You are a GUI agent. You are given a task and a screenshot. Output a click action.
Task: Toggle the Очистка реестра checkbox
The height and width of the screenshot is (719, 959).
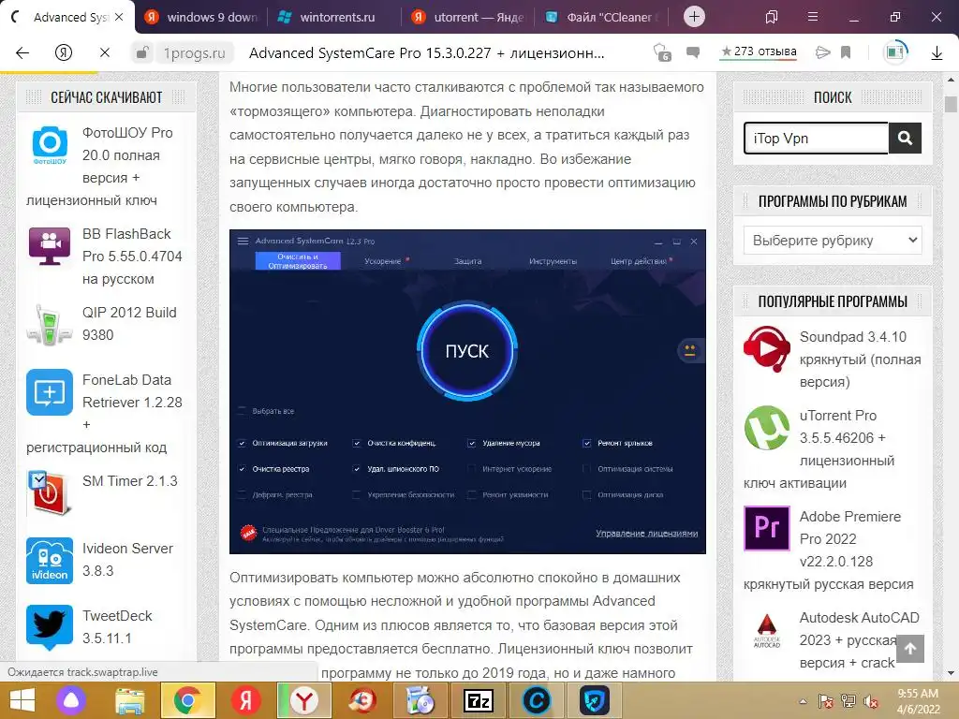tap(243, 469)
